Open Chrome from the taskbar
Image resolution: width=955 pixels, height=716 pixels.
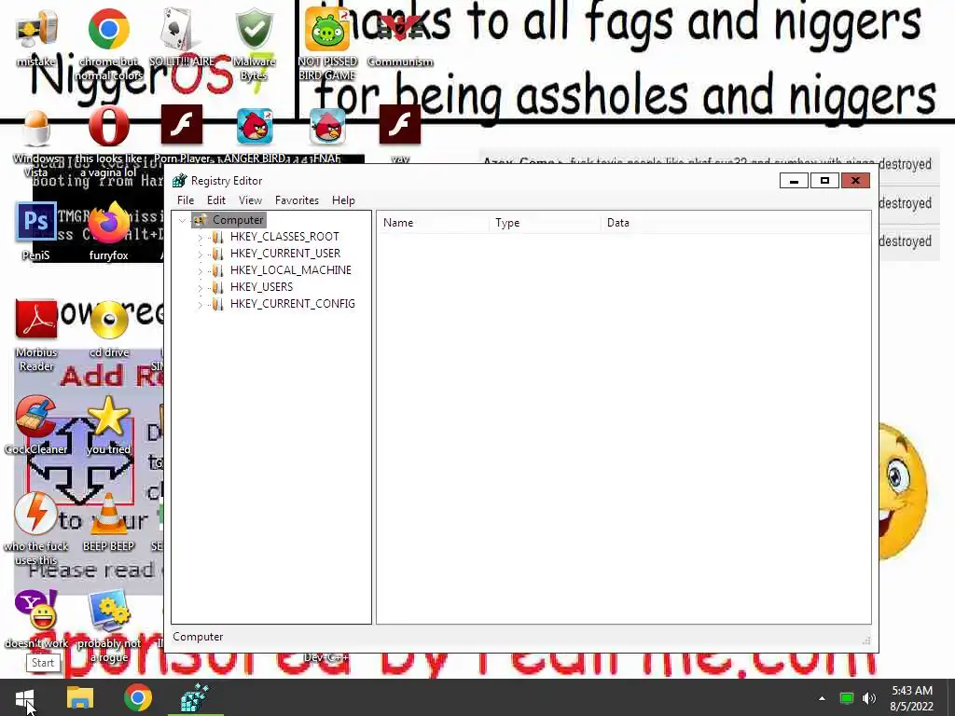pos(138,698)
